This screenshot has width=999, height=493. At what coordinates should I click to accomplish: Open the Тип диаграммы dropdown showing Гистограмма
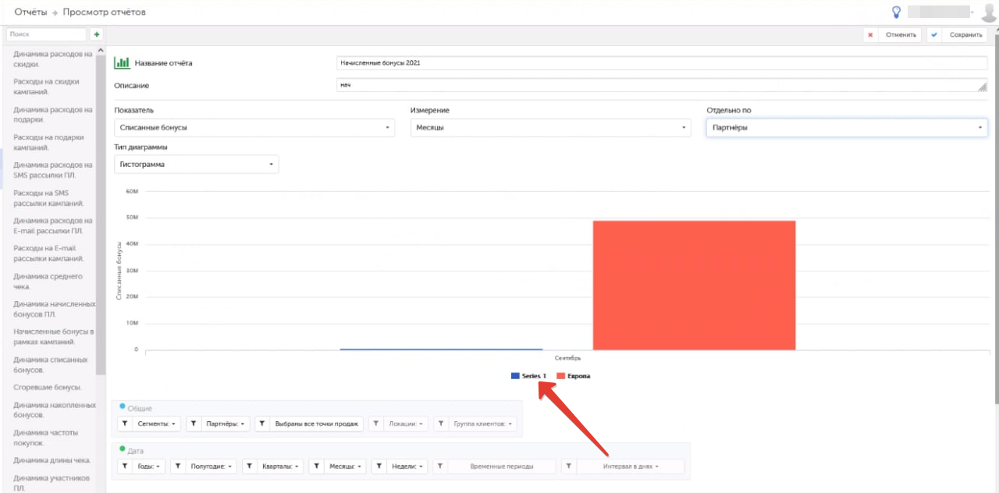pos(197,165)
